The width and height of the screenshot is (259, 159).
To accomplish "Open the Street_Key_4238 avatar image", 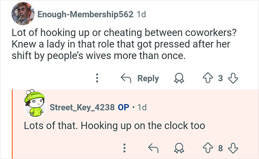I will coord(35,105).
